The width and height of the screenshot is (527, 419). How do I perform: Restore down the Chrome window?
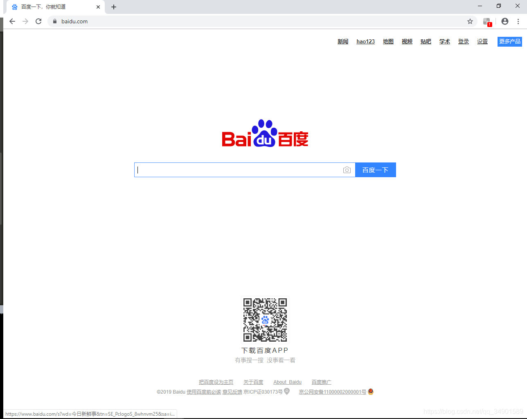499,6
